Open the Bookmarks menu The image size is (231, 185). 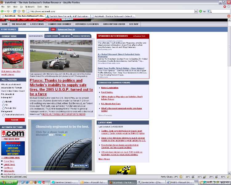(x=30, y=6)
